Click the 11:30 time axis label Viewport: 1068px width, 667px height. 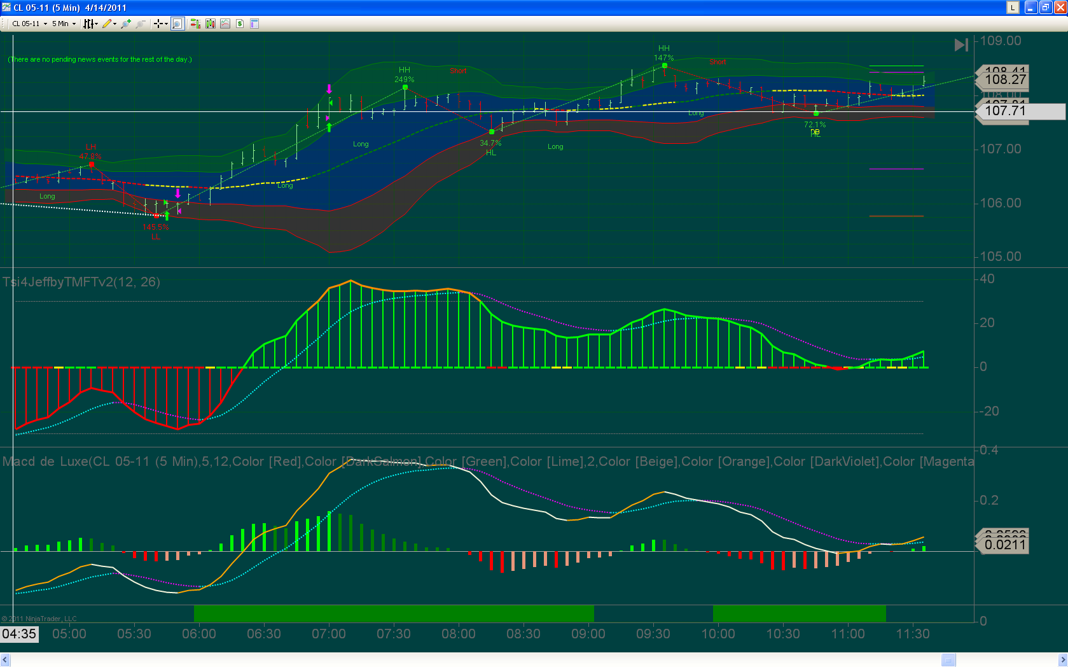coord(913,634)
